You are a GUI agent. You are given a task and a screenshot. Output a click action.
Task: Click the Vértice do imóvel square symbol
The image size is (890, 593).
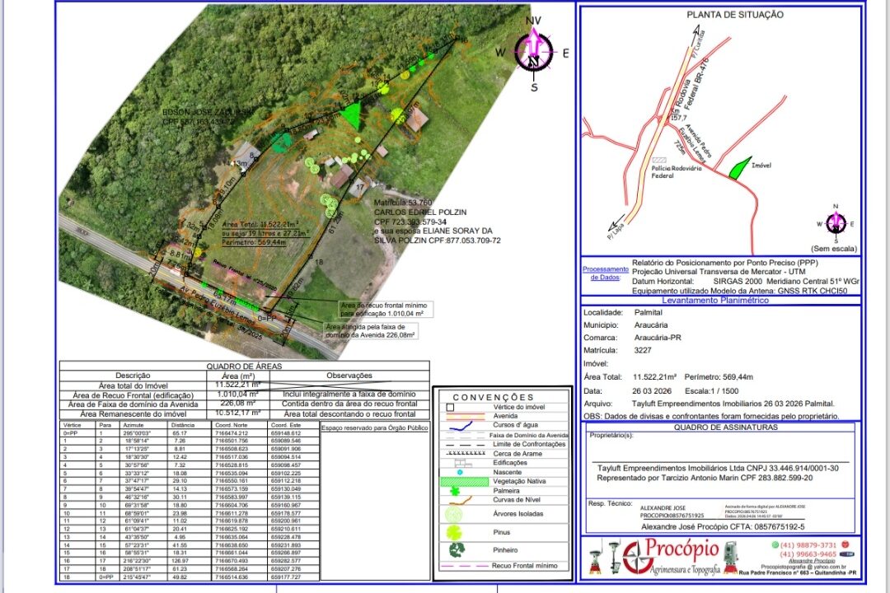(x=450, y=408)
